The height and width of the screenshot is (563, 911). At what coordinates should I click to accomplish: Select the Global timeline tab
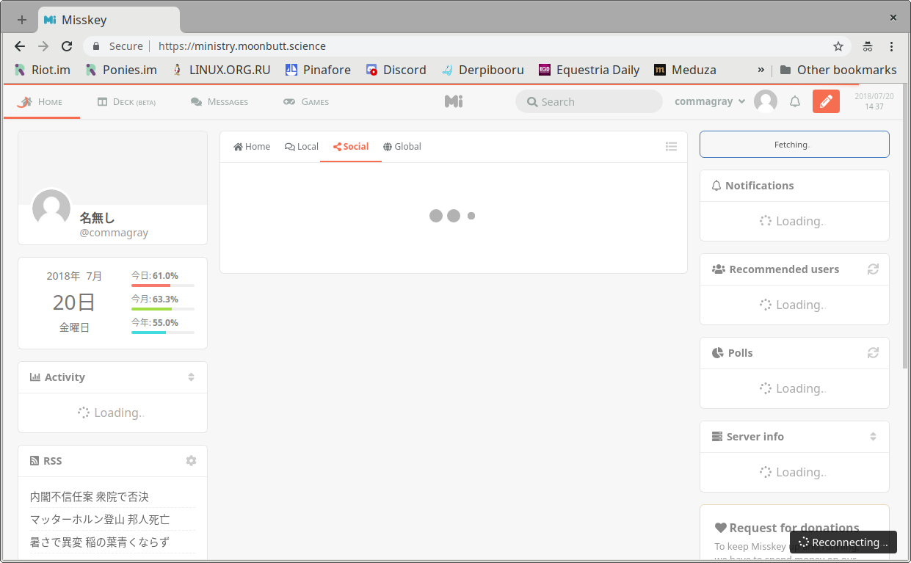click(x=402, y=147)
